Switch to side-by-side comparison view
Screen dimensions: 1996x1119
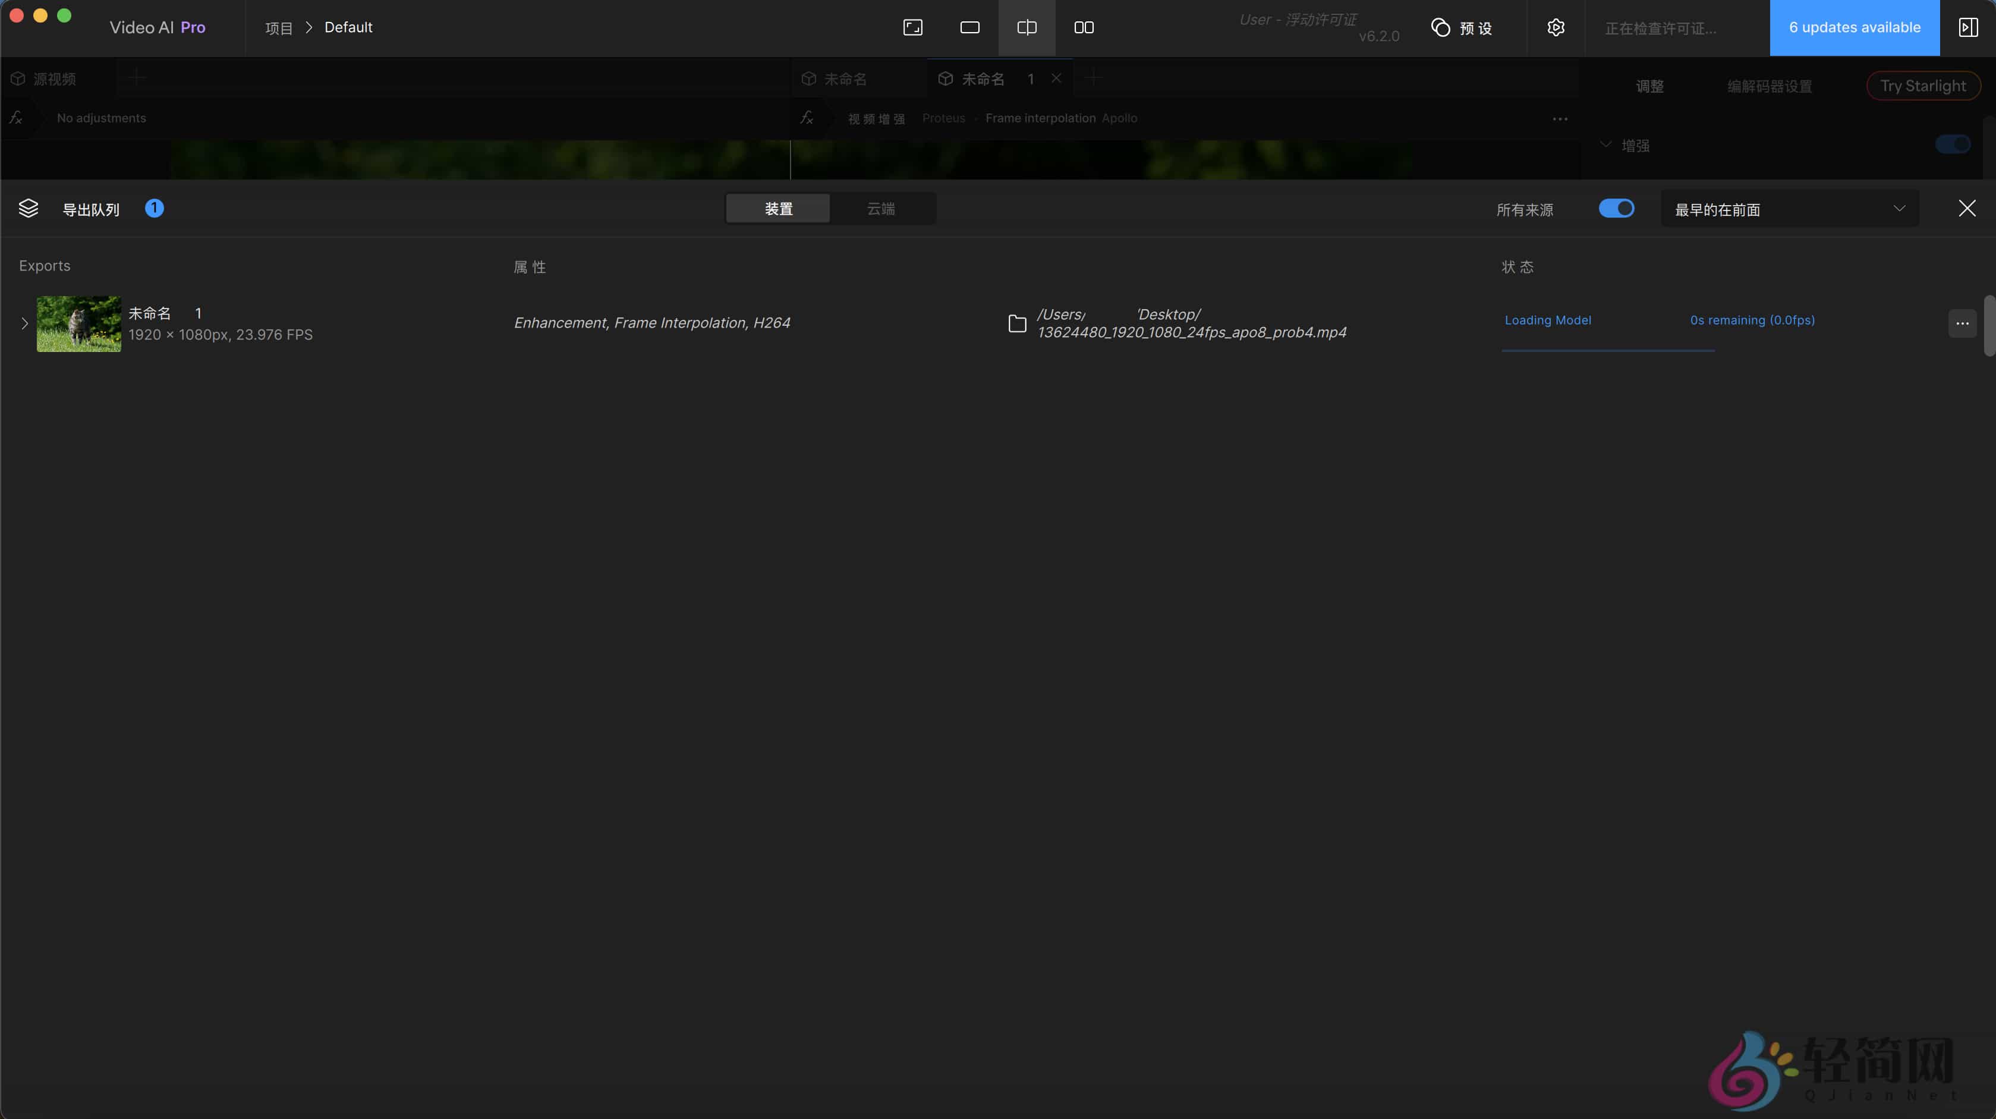pyautogui.click(x=1026, y=27)
